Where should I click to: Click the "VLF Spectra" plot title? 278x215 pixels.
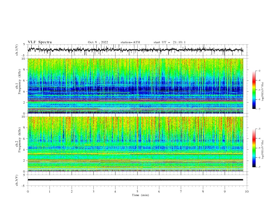pyautogui.click(x=40, y=42)
